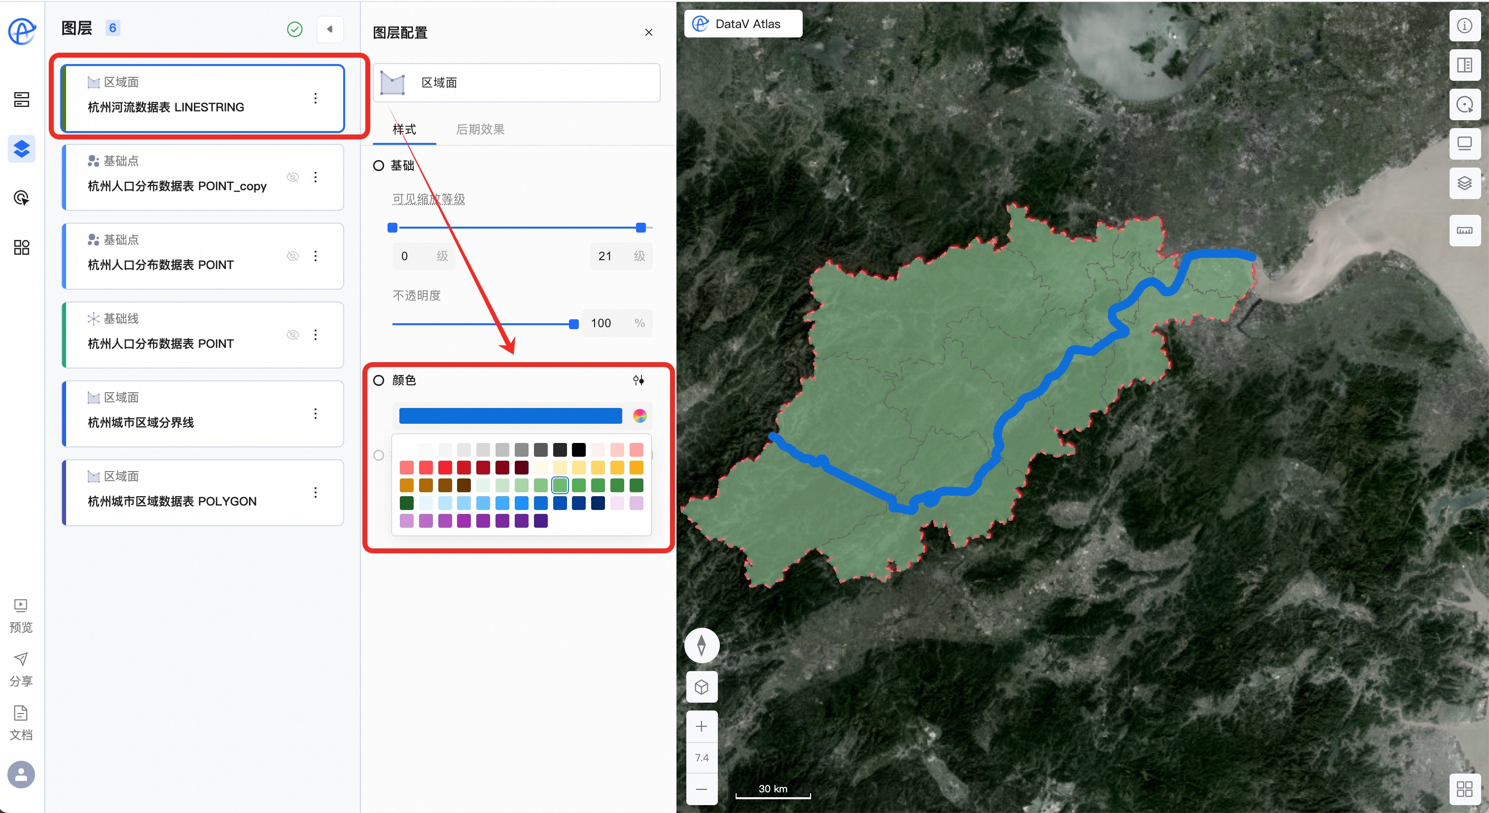The width and height of the screenshot is (1489, 813).
Task: Click the map zoom in plus button
Action: pos(701,726)
